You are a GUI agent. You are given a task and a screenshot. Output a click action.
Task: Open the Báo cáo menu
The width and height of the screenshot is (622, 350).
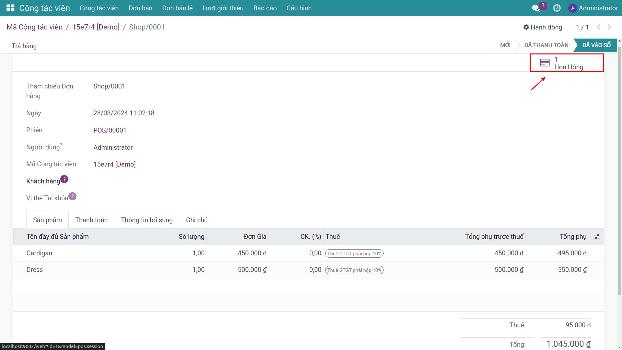pos(265,8)
